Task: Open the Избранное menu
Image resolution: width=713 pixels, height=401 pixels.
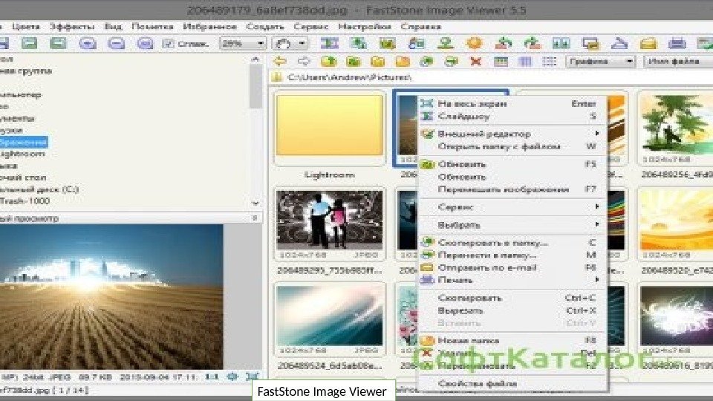Action: pos(209,27)
